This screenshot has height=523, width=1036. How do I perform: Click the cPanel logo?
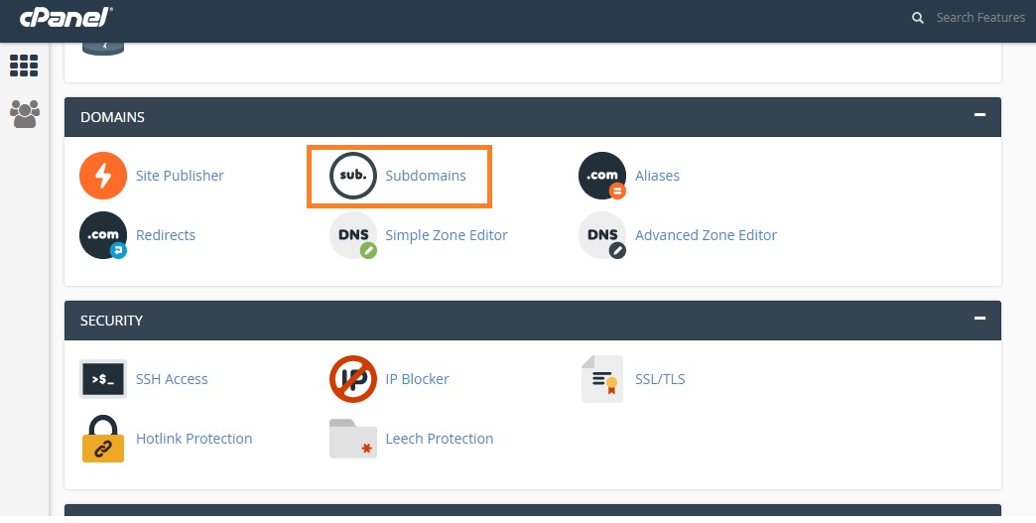tap(66, 17)
